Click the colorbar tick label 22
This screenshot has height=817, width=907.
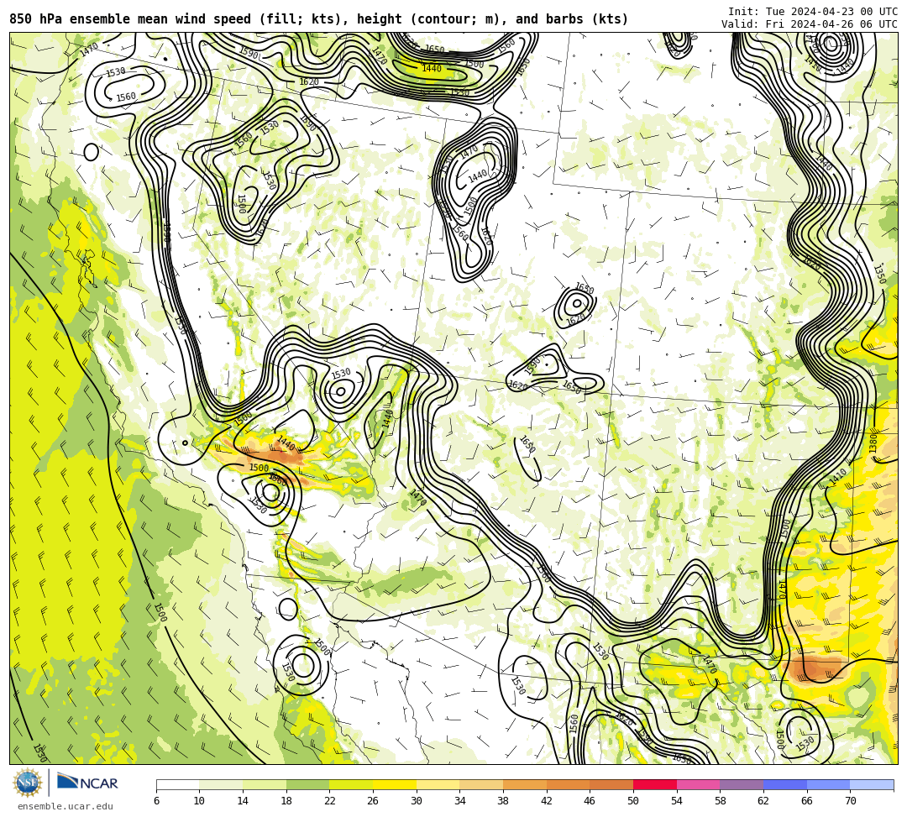click(329, 801)
